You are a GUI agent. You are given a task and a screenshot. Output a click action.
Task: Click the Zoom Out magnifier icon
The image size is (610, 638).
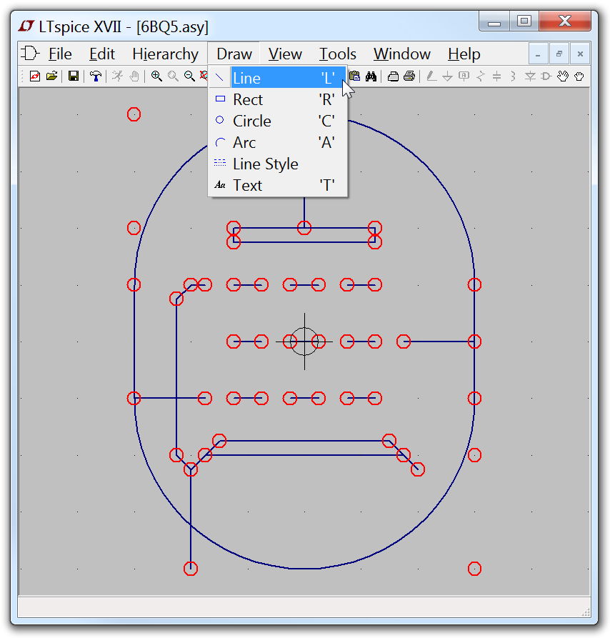[x=189, y=76]
